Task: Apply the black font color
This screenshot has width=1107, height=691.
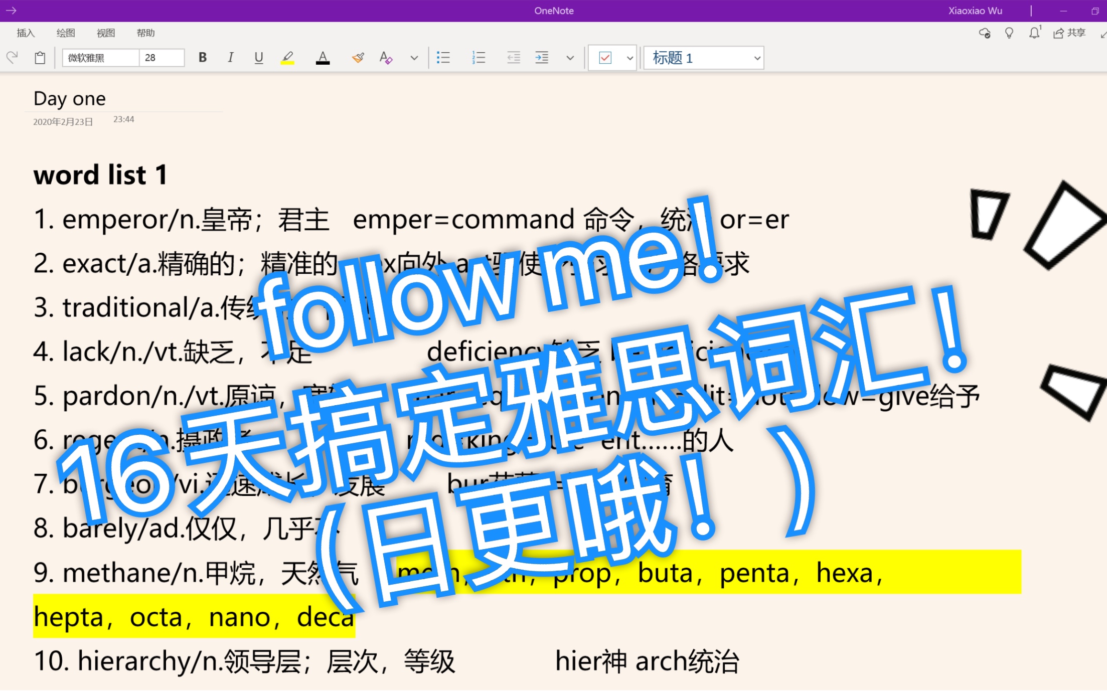Action: tap(323, 58)
